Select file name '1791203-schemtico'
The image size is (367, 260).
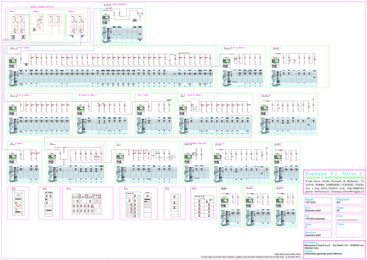tap(315, 219)
